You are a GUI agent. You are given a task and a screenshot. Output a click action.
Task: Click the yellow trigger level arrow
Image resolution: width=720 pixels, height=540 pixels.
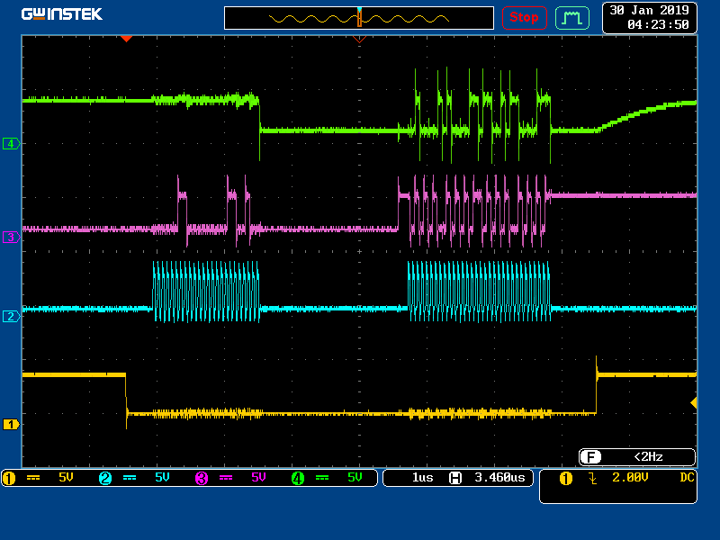pyautogui.click(x=694, y=402)
